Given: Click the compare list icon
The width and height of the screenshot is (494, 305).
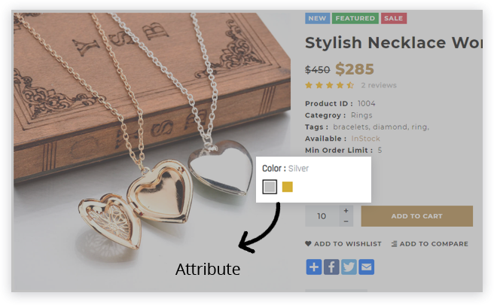Looking at the screenshot, I should click(394, 244).
